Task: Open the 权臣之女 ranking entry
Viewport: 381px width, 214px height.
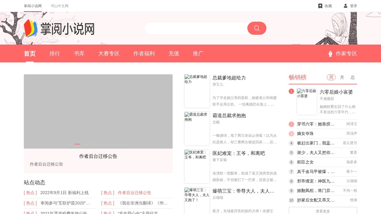Action: [305, 162]
